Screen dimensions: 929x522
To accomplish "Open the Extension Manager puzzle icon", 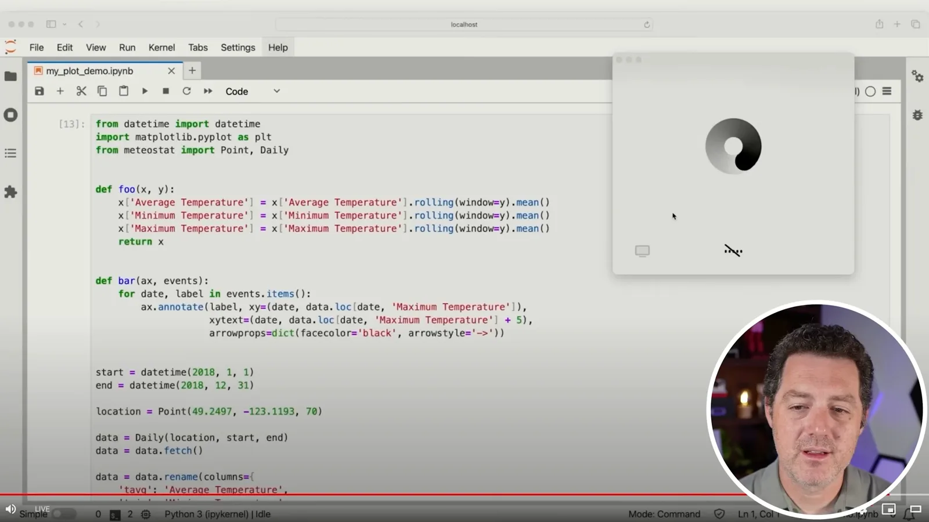I will [x=10, y=192].
